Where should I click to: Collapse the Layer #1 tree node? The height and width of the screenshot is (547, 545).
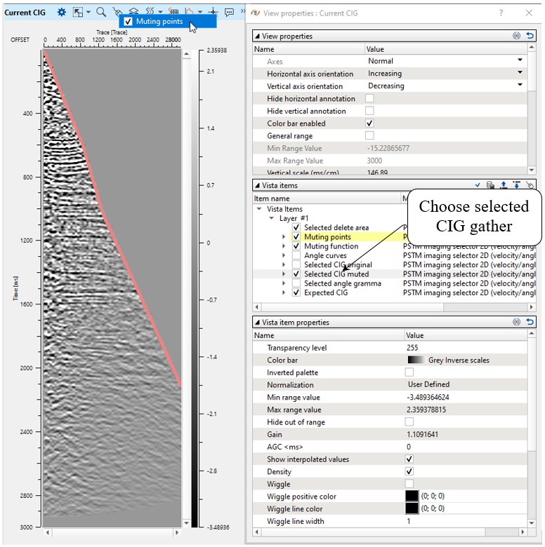point(272,218)
